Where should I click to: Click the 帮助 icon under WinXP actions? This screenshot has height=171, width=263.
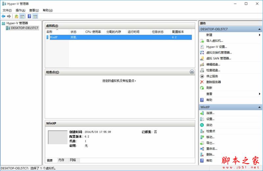coord(202,160)
